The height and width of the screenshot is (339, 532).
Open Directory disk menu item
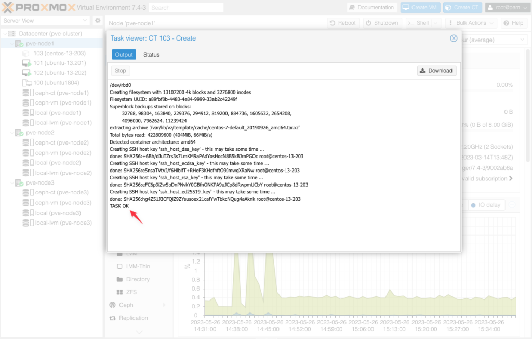[138, 279]
